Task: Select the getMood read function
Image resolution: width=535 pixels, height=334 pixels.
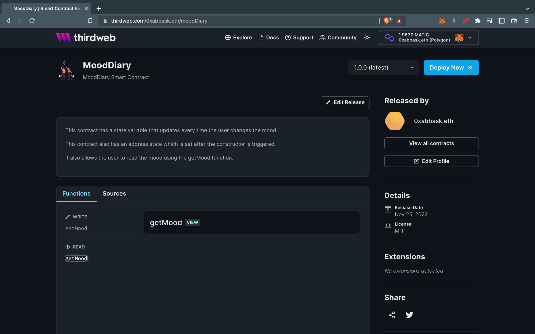Action: pos(77,258)
